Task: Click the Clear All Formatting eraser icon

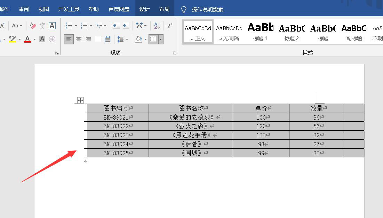Action: (33, 26)
